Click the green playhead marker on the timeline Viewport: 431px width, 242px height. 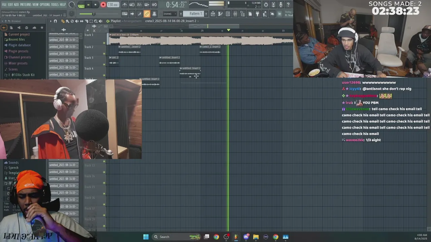click(x=229, y=30)
